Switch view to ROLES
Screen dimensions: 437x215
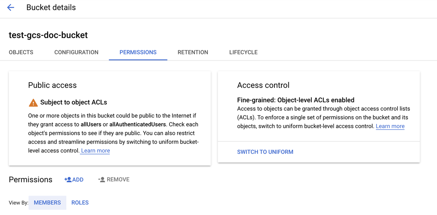point(80,202)
